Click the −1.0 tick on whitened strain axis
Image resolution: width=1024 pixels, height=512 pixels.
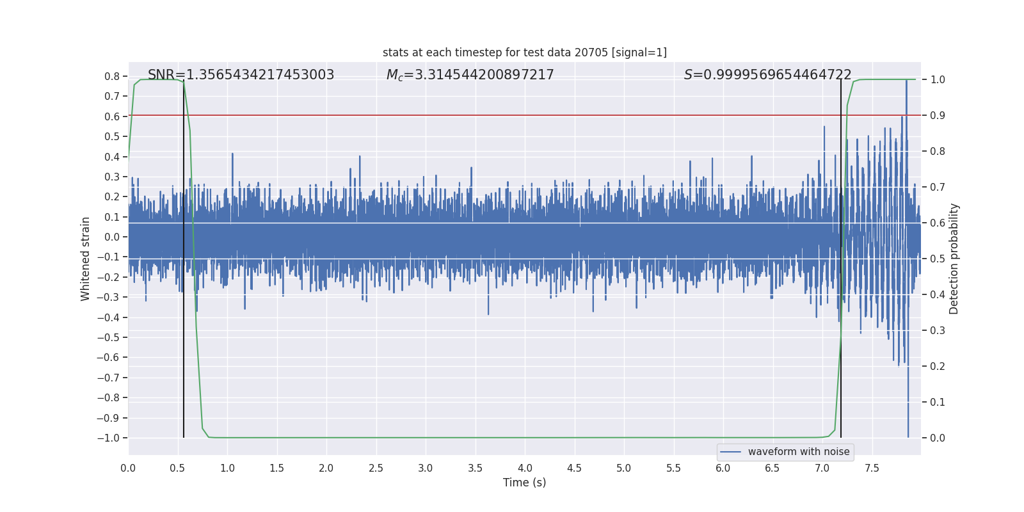point(108,438)
